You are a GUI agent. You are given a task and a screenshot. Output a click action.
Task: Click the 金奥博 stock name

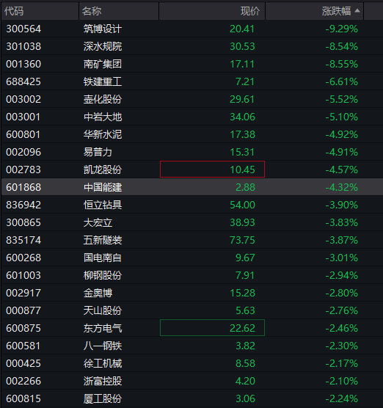[98, 293]
